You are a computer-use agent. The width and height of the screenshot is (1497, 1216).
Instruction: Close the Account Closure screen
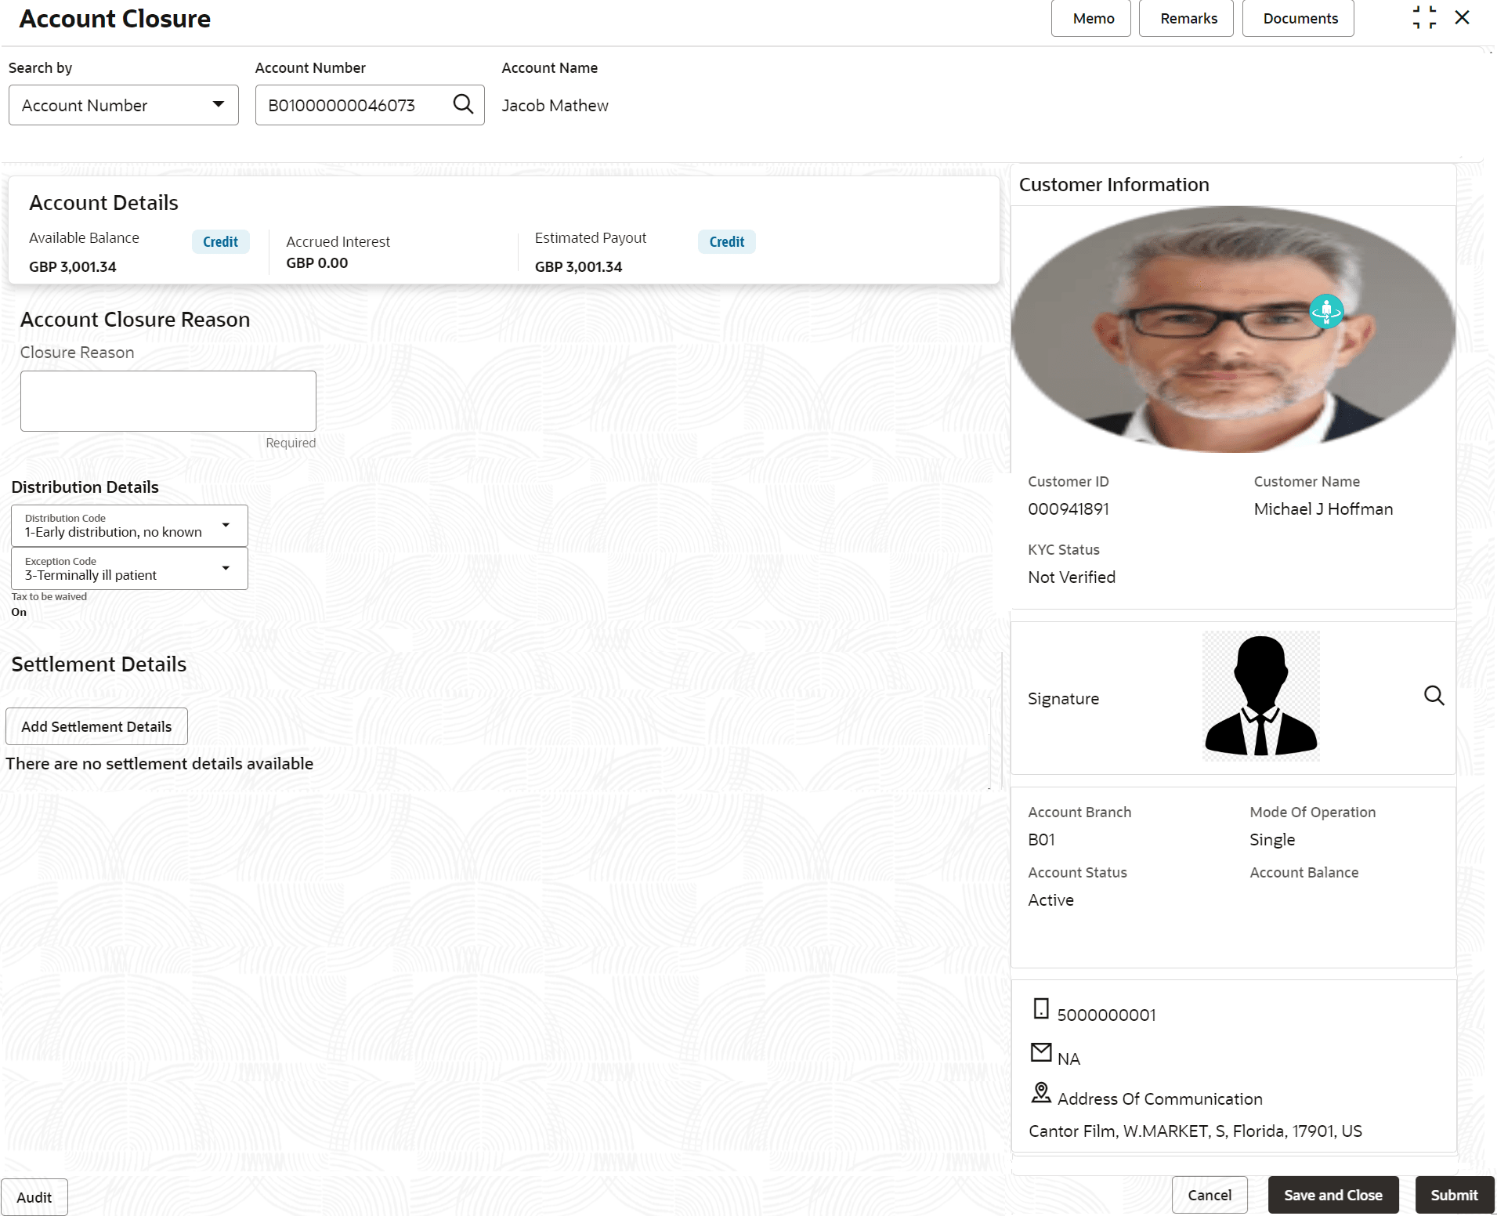(1462, 17)
